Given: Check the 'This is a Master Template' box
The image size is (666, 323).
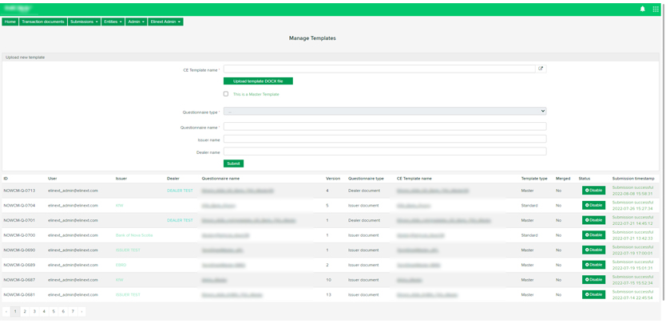Looking at the screenshot, I should pos(226,94).
